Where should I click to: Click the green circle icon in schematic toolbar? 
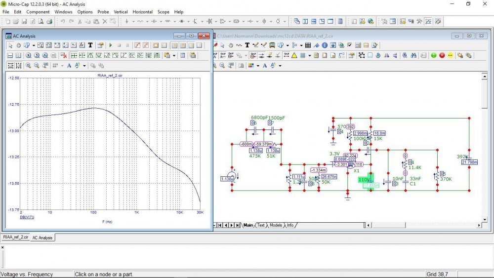[433, 55]
